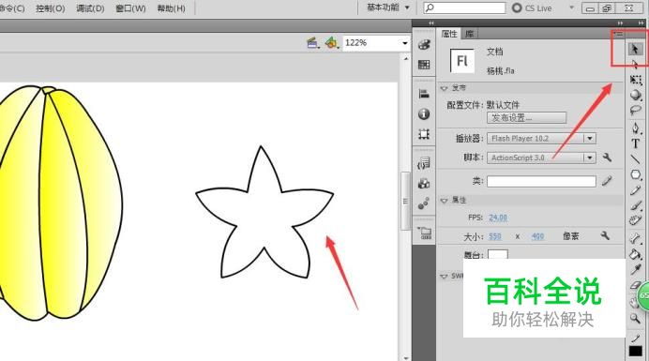
Task: Open document size settings wrench
Action: pos(605,236)
